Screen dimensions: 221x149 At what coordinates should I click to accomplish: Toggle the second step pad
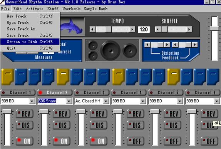click(21, 77)
